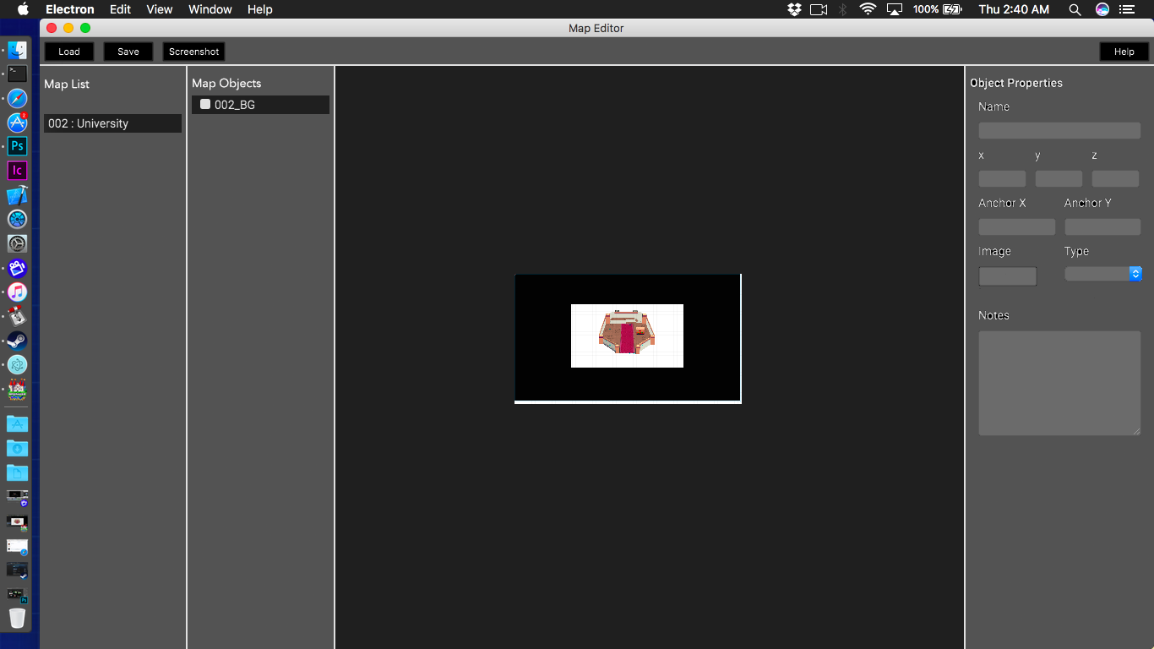The height and width of the screenshot is (649, 1154).
Task: Open the Electron app dock icon
Action: (x=17, y=365)
